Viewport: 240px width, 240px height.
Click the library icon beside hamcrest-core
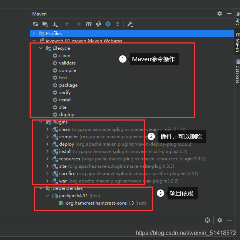[x=62, y=203]
